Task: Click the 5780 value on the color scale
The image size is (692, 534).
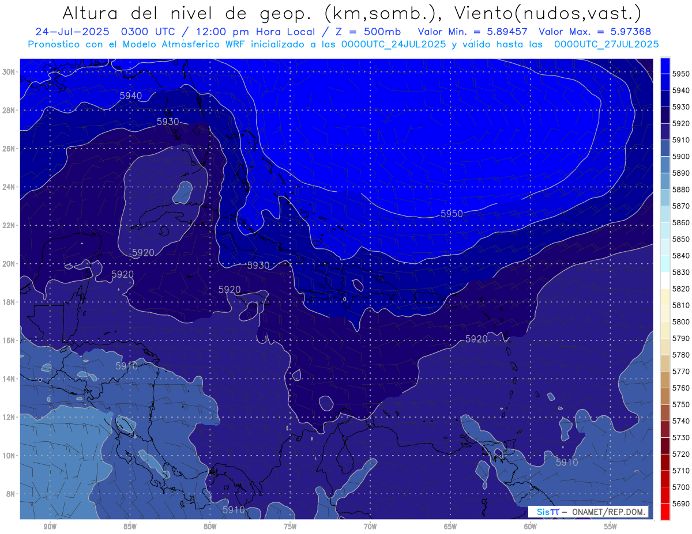Action: pos(681,355)
